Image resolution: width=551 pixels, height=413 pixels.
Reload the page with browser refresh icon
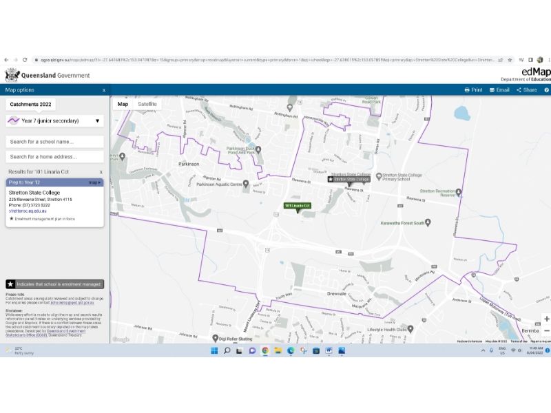(x=25, y=60)
